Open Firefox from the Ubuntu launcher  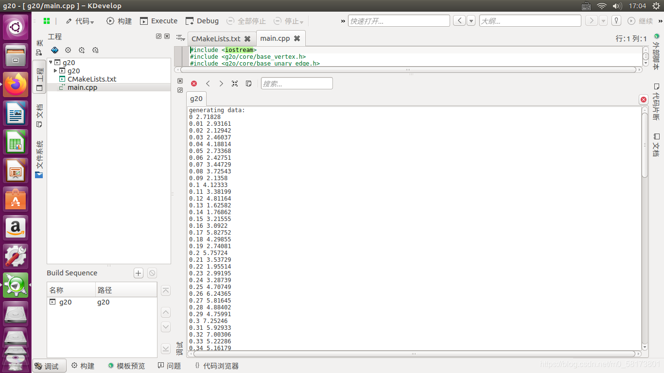pos(16,85)
